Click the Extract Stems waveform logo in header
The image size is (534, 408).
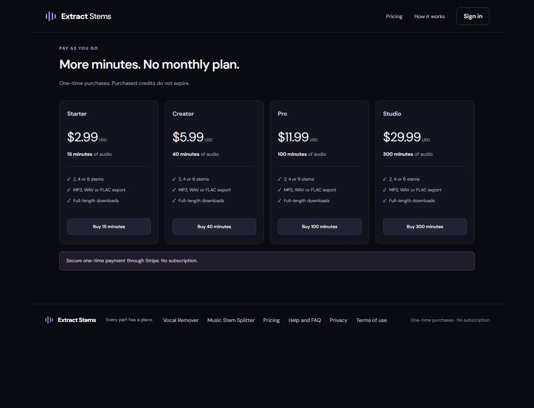click(x=51, y=16)
